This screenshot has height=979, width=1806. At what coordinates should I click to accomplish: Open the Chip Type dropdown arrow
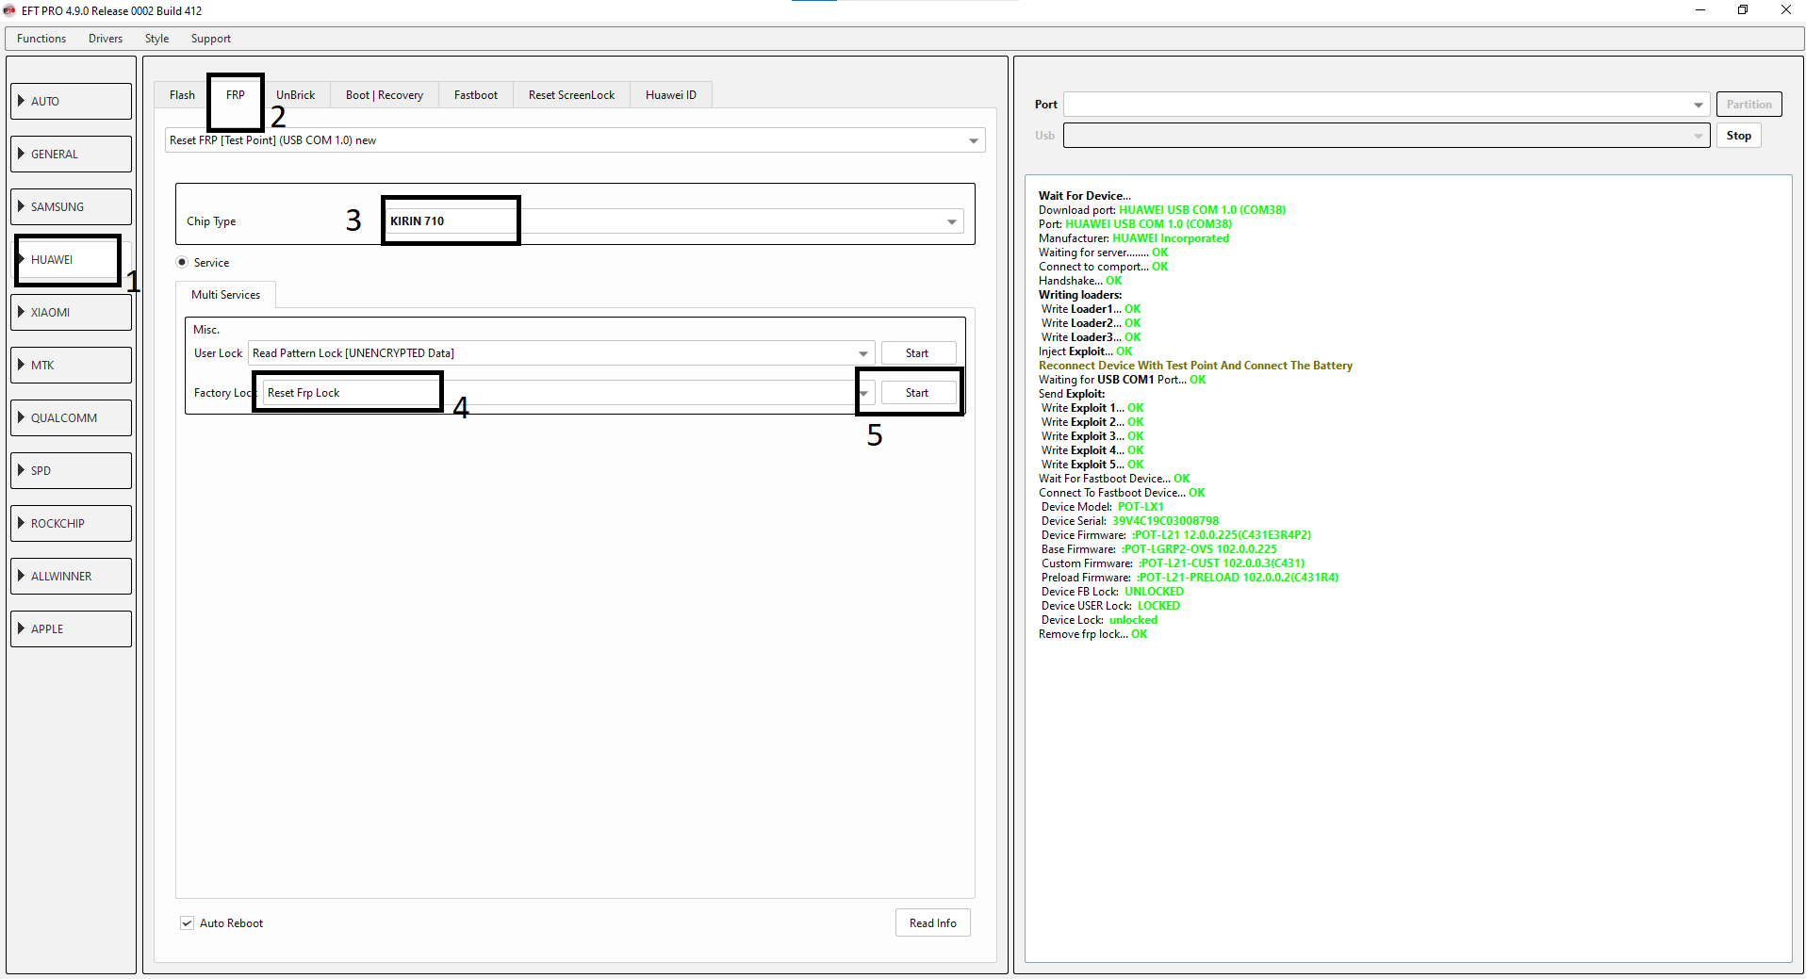(x=952, y=221)
